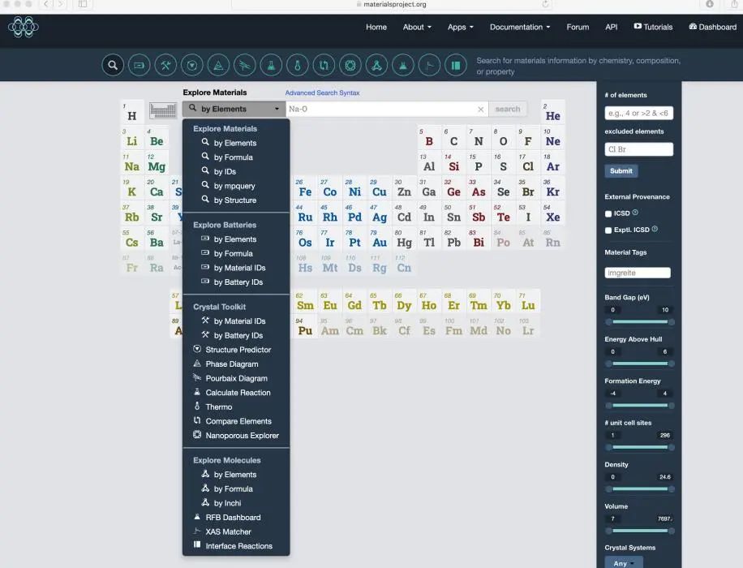Click the Band Gap slider track
Screen dimensions: 743x568
(640, 322)
